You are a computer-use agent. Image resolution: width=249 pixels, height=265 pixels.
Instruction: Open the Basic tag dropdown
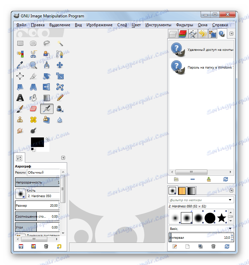coord(201,229)
